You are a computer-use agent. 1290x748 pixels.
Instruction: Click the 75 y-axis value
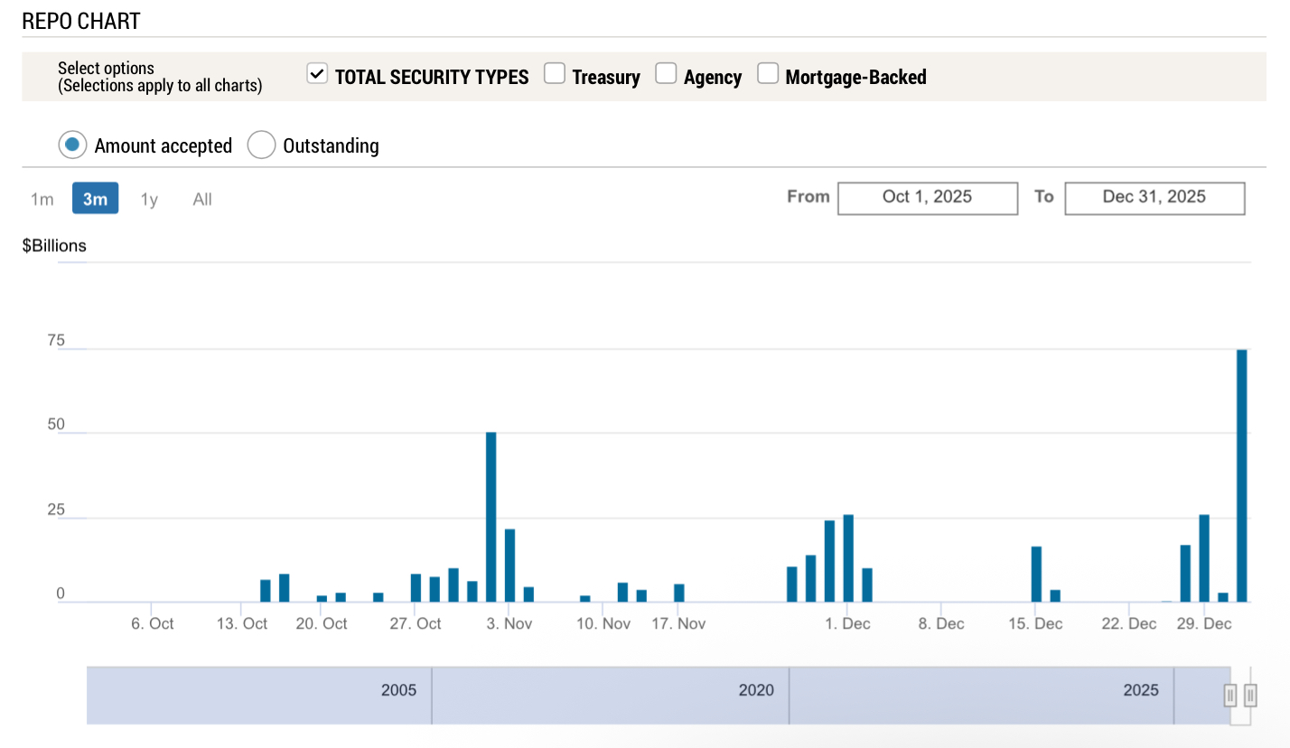point(56,341)
